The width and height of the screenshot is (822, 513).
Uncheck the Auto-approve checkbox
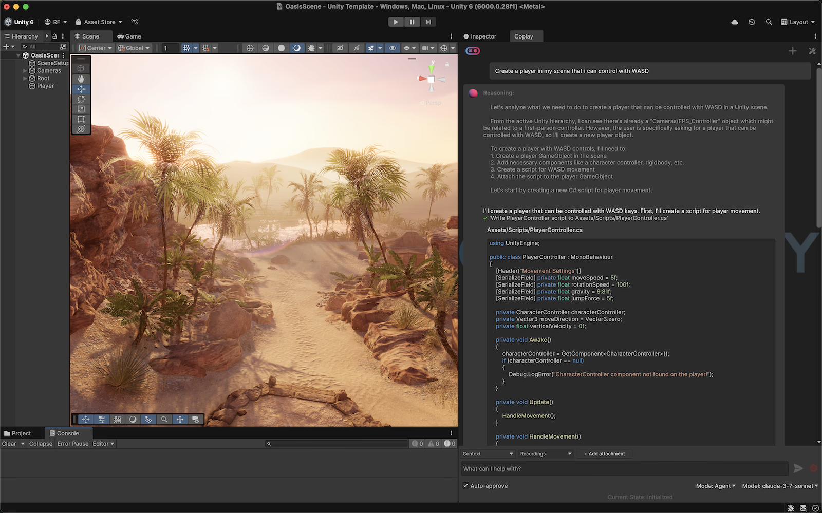click(x=466, y=486)
